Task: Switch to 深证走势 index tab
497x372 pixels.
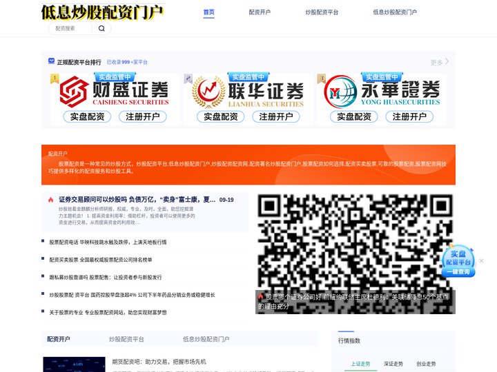Action: [x=393, y=364]
